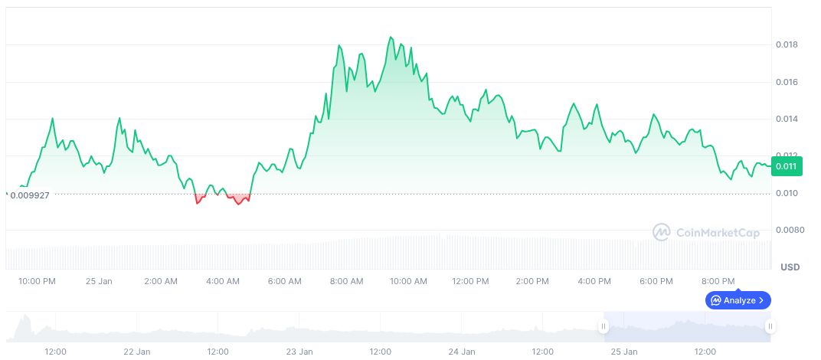Click the 12:00 PM time axis label
The image size is (821, 360).
pyautogui.click(x=470, y=281)
